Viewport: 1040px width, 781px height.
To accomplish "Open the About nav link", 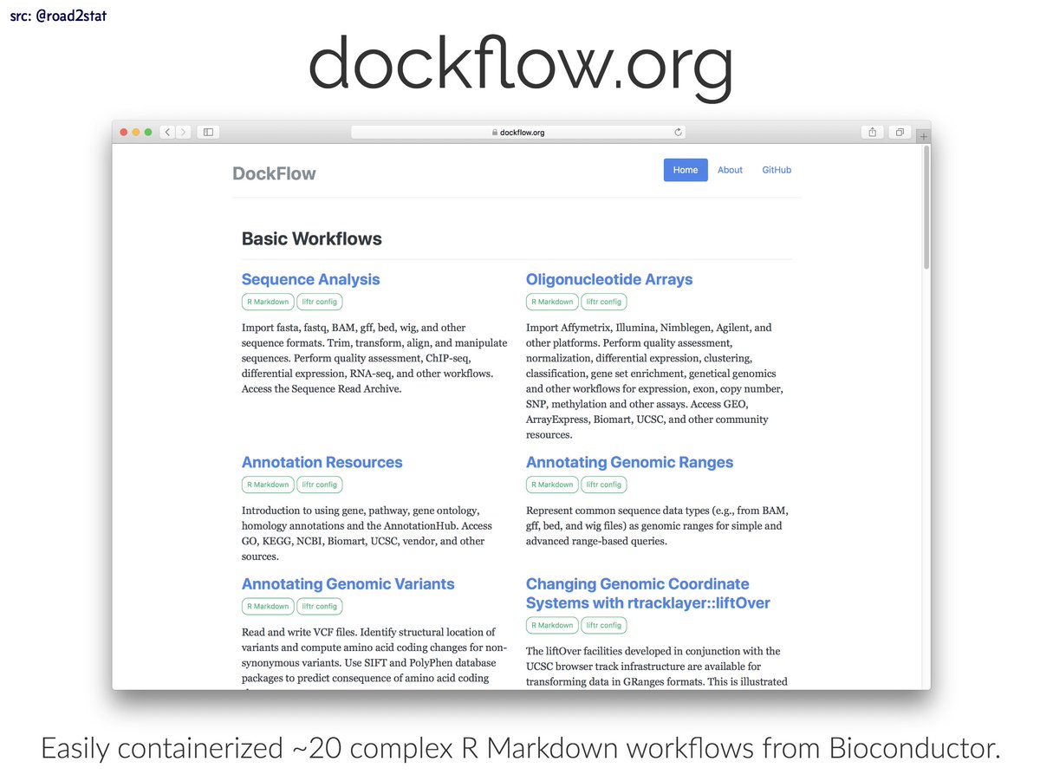I will [730, 170].
